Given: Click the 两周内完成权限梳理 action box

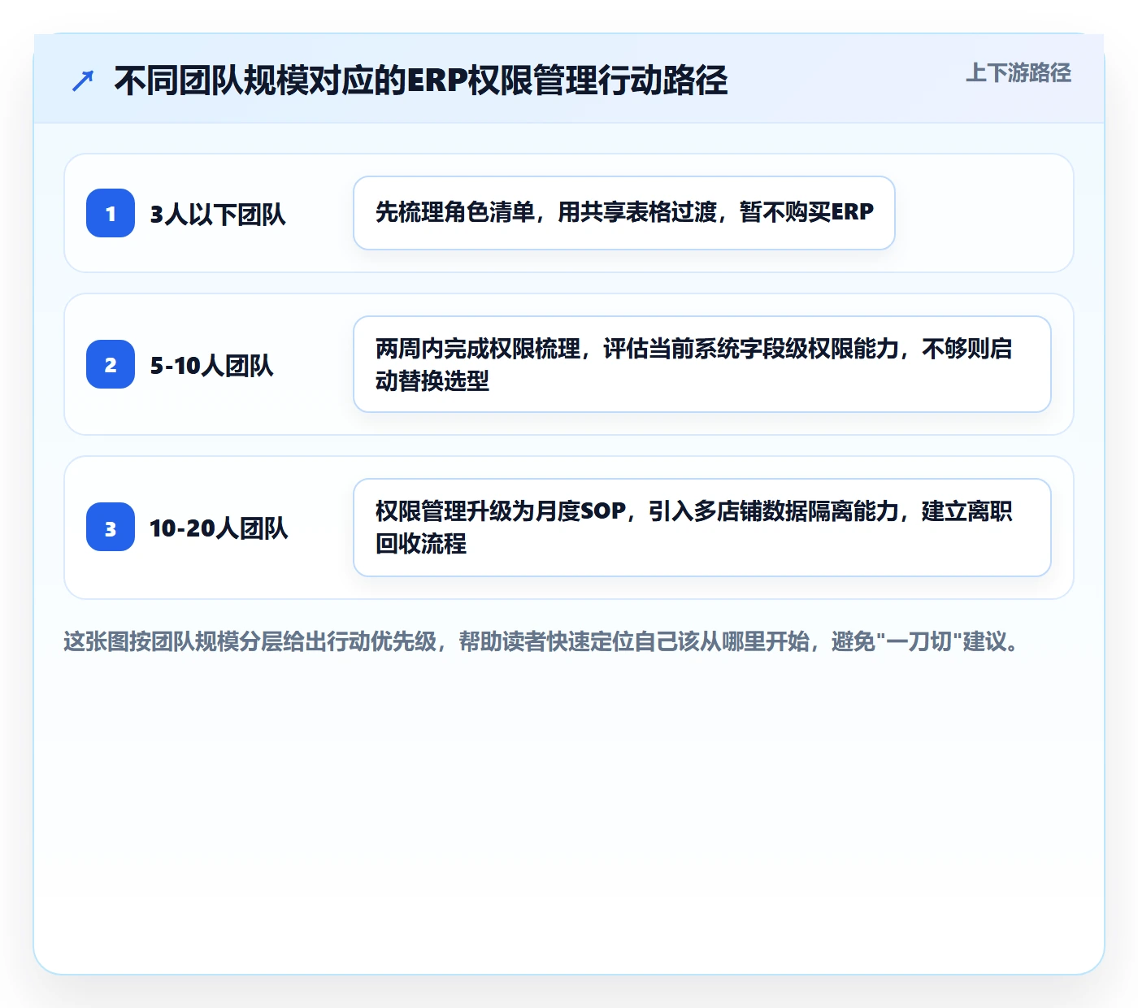Looking at the screenshot, I should pyautogui.click(x=702, y=364).
